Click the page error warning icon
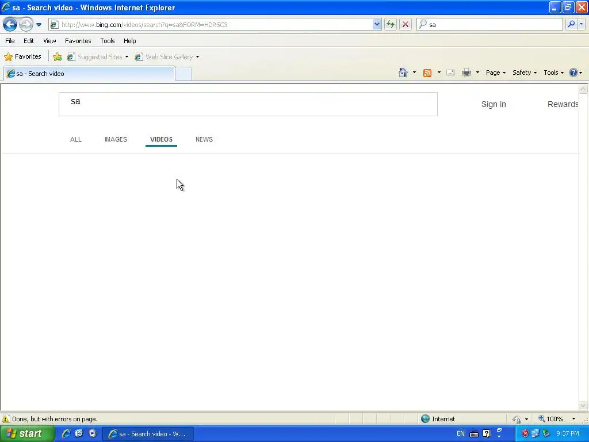Screen dimensions: 589x442 [6, 419]
